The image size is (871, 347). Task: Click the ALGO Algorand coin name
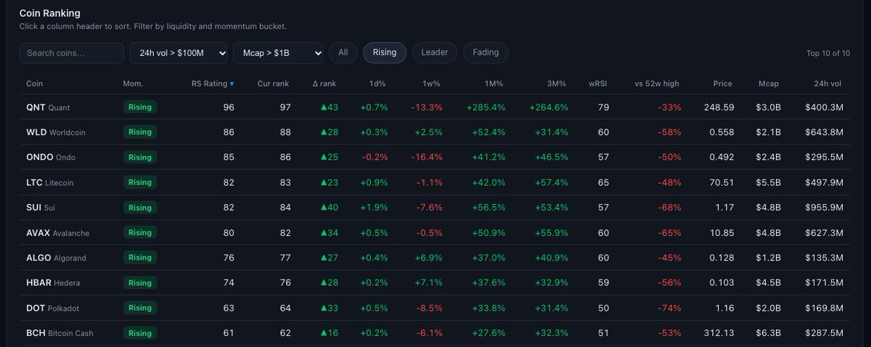[x=57, y=258]
